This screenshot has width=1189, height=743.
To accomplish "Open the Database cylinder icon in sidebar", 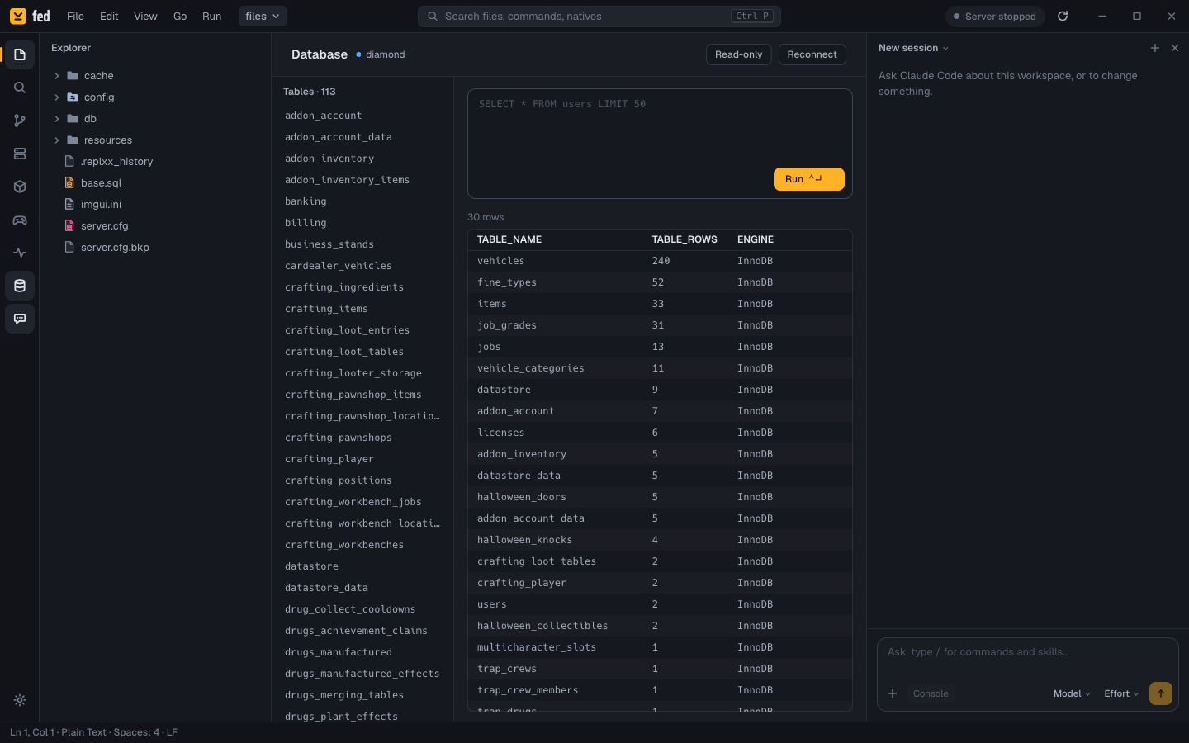I will pos(20,286).
